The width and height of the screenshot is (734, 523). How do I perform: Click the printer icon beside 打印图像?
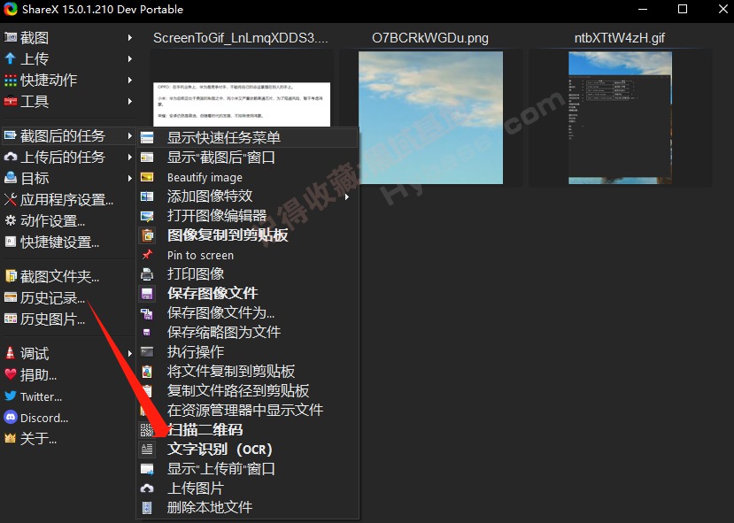(147, 273)
